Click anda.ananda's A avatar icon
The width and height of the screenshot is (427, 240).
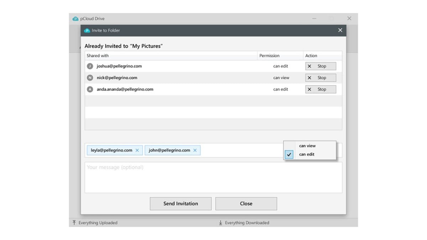point(90,89)
